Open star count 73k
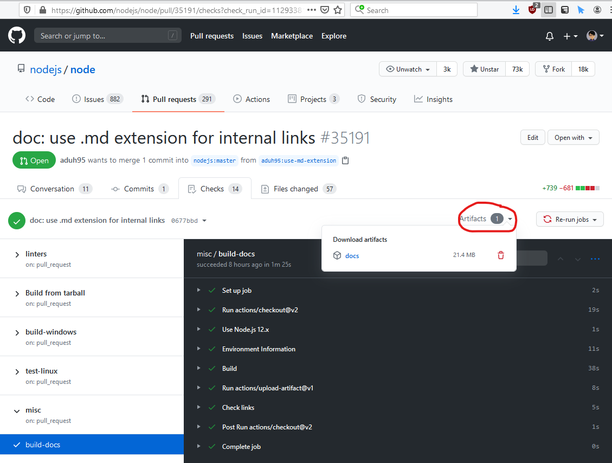The image size is (612, 463). click(x=517, y=69)
